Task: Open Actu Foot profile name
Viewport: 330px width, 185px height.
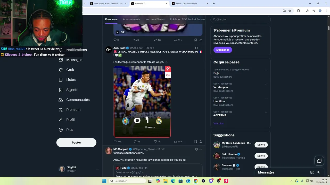Action: coord(119,48)
